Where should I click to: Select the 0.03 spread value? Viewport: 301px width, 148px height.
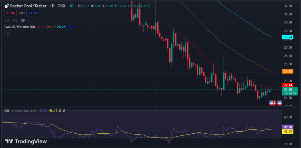click(x=22, y=13)
